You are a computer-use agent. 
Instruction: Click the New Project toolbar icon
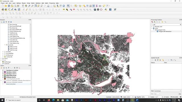tap(3, 6)
